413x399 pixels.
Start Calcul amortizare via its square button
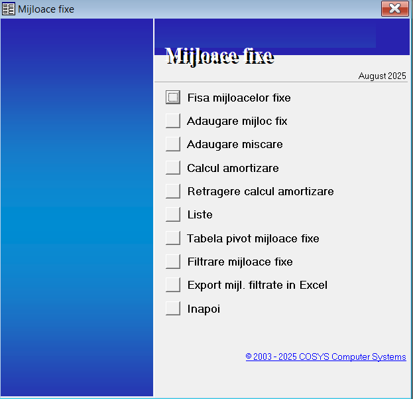(173, 168)
